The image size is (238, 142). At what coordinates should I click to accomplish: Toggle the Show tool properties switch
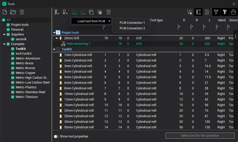(56, 136)
